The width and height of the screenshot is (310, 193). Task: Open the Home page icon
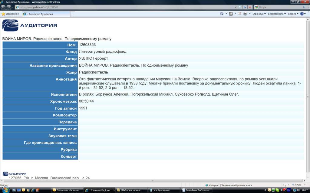tap(222, 14)
